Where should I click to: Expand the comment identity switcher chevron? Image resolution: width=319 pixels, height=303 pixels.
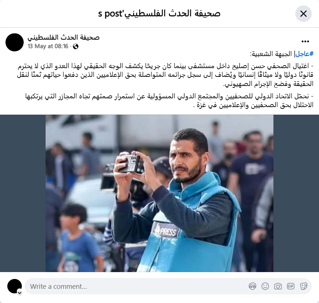(20, 293)
